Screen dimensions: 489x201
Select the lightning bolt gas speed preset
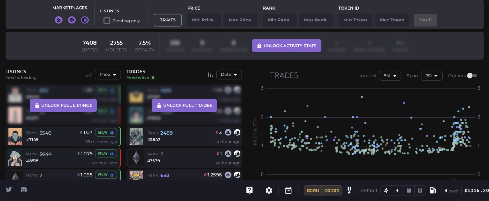397,191
